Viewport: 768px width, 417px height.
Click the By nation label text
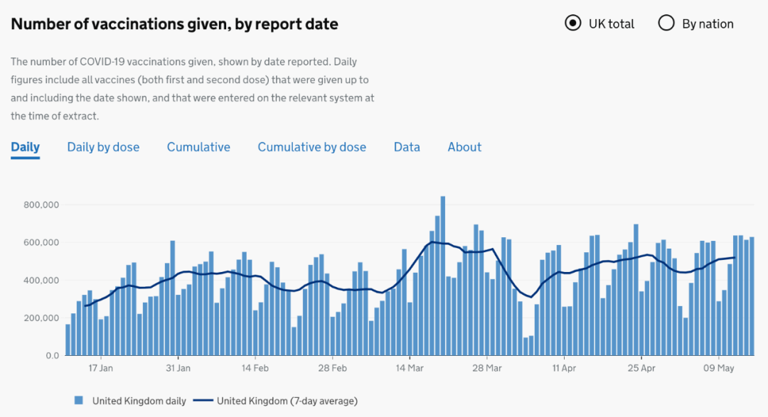point(708,24)
